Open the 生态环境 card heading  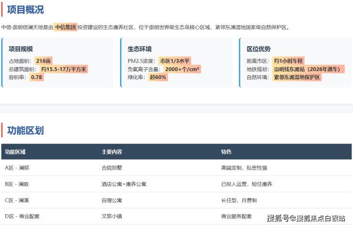pyautogui.click(x=139, y=49)
